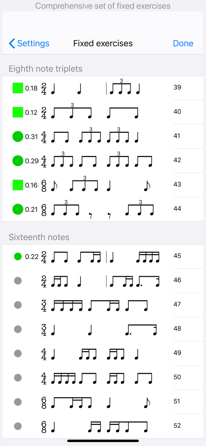Tap the 2/4 time signature on exercise 39
Image resolution: width=206 pixels, height=446 pixels.
(x=43, y=88)
